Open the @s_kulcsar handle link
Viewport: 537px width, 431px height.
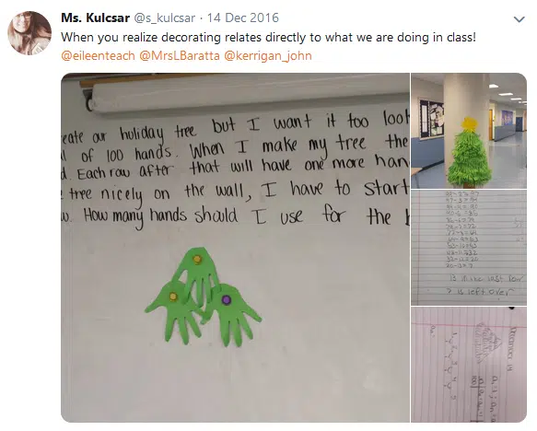click(164, 17)
